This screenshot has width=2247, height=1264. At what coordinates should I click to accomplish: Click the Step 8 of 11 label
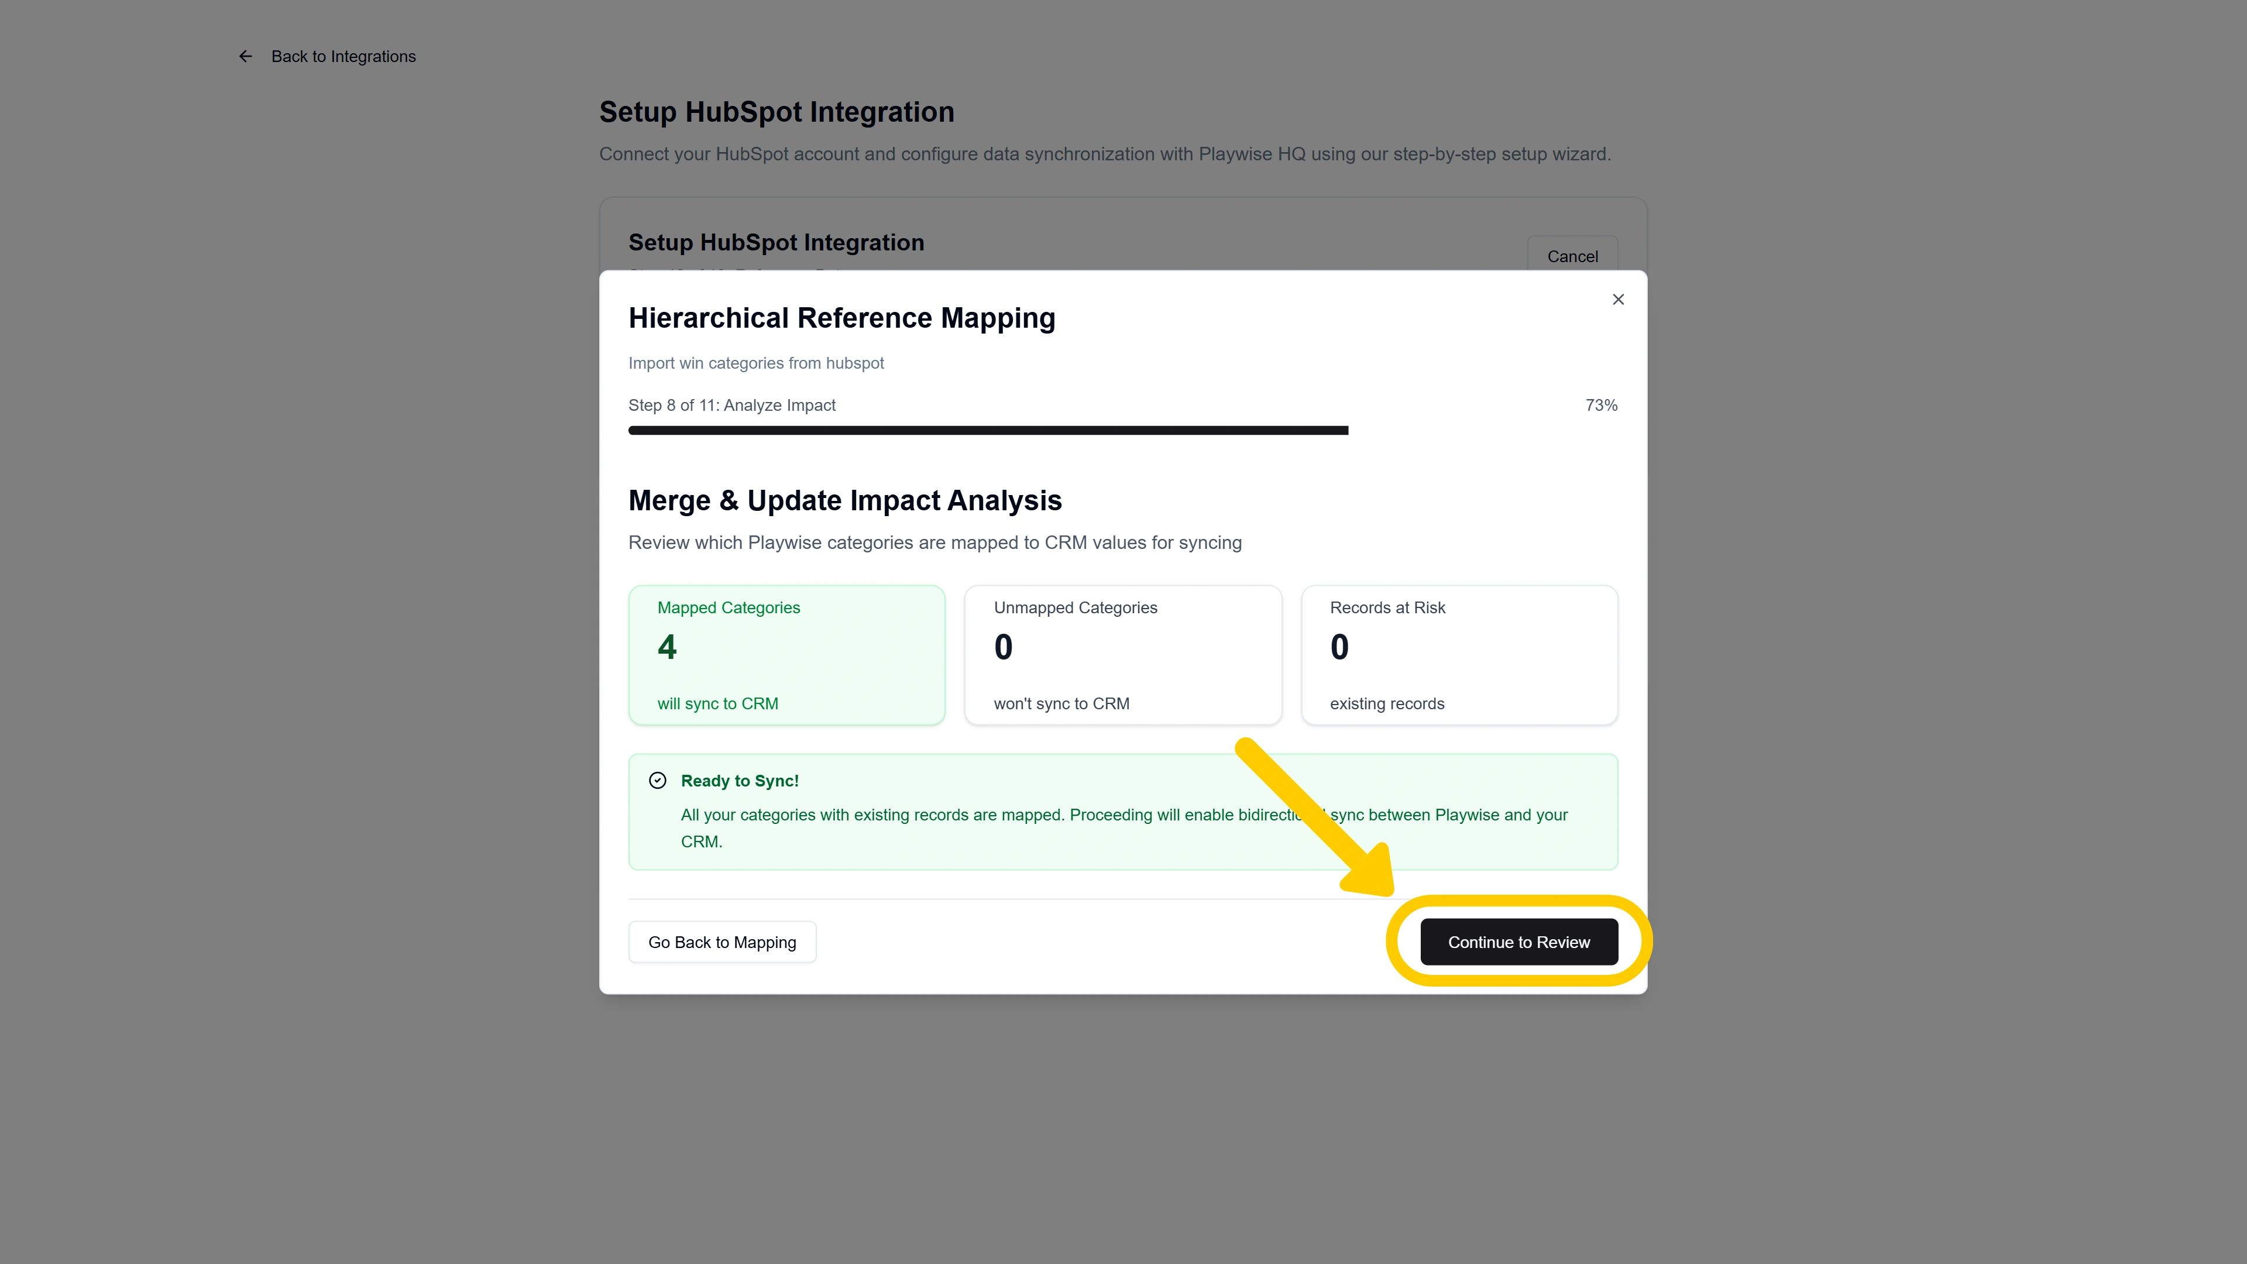(732, 405)
